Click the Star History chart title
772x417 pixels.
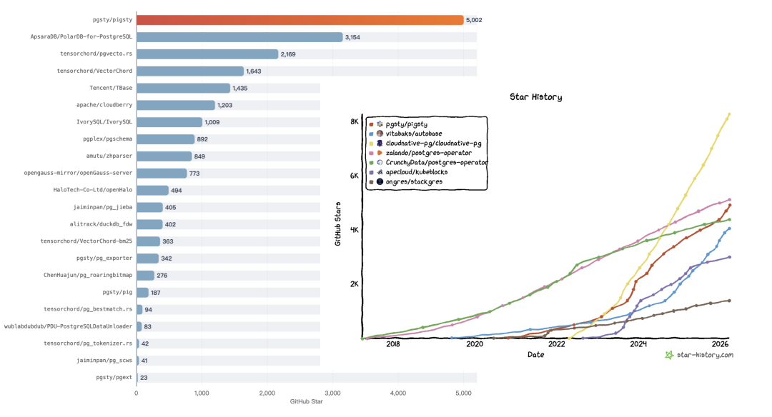coord(535,97)
